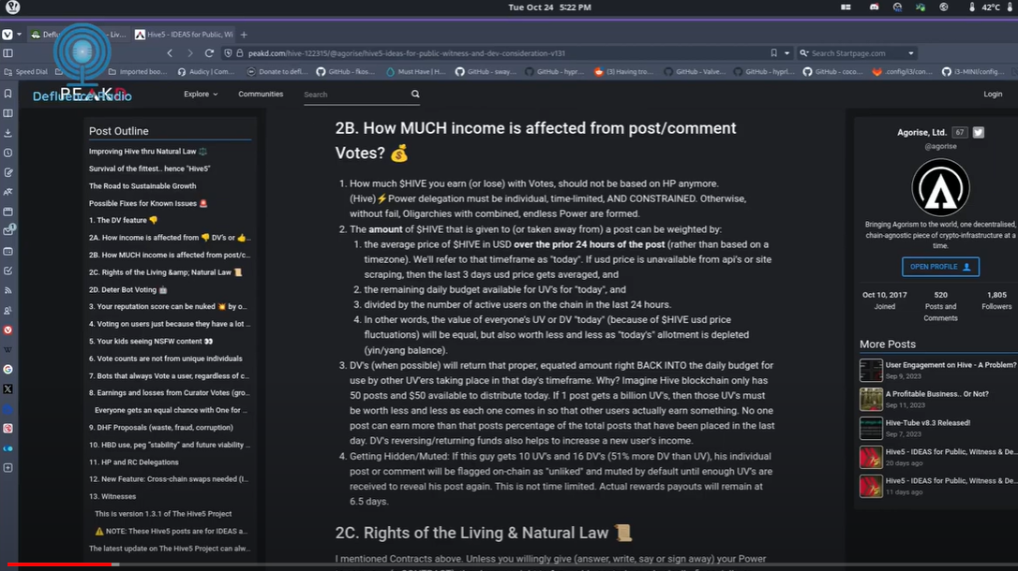Open the X (Twitter) web panel
The image size is (1018, 571).
tap(7, 388)
